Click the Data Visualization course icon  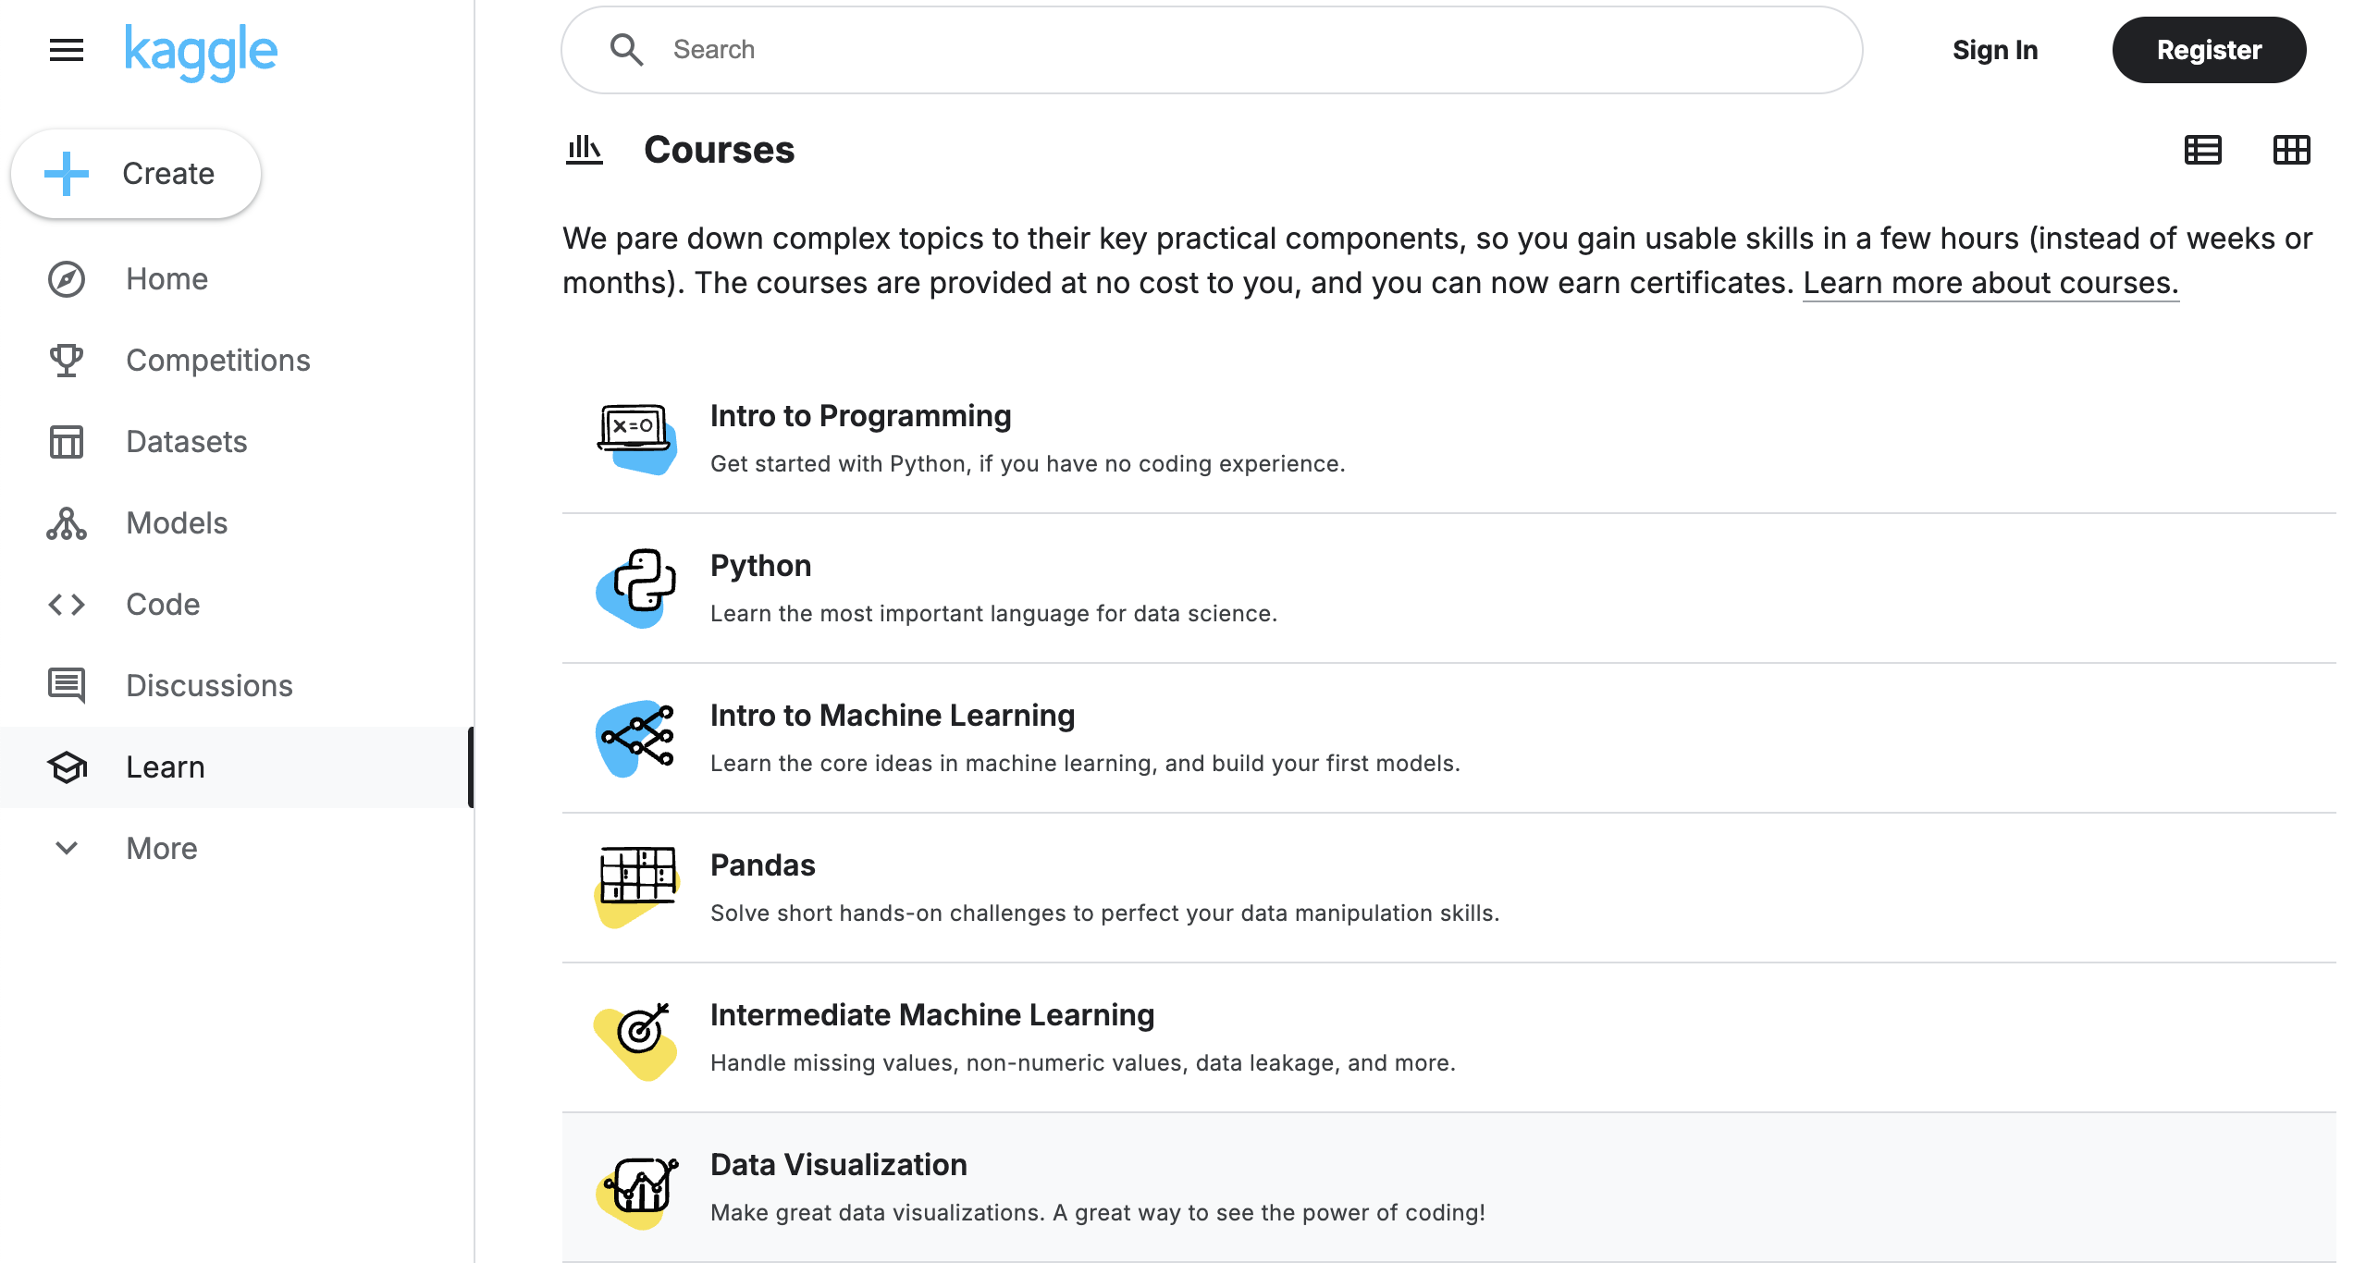pyautogui.click(x=637, y=1189)
